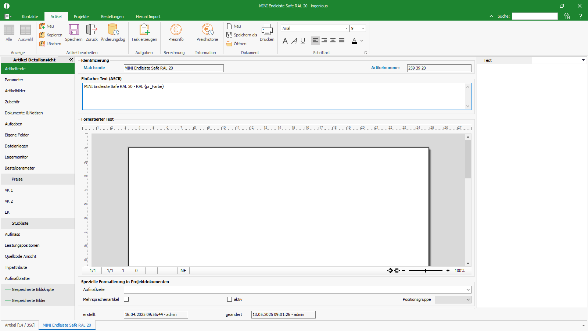Click the font color swatch
Viewport: 588px width, 331px height.
pos(354,41)
